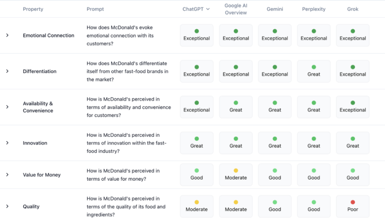
Task: Toggle the Moderate rating for ChatGPT Quality
Action: coord(196,206)
